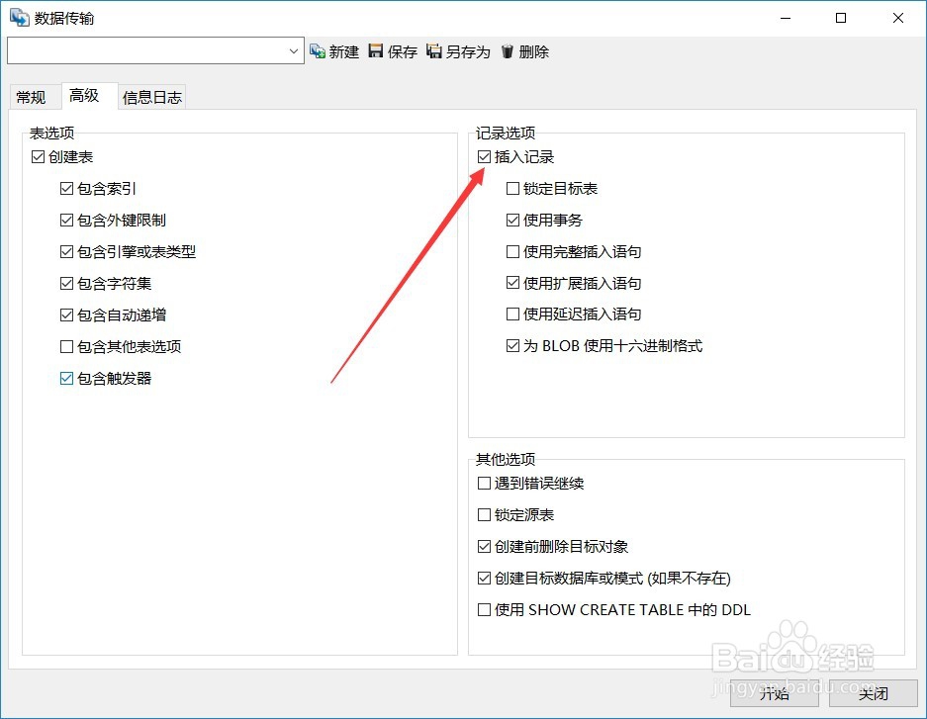The image size is (927, 719).
Task: Open the saved profiles dropdown list
Action: (x=293, y=50)
